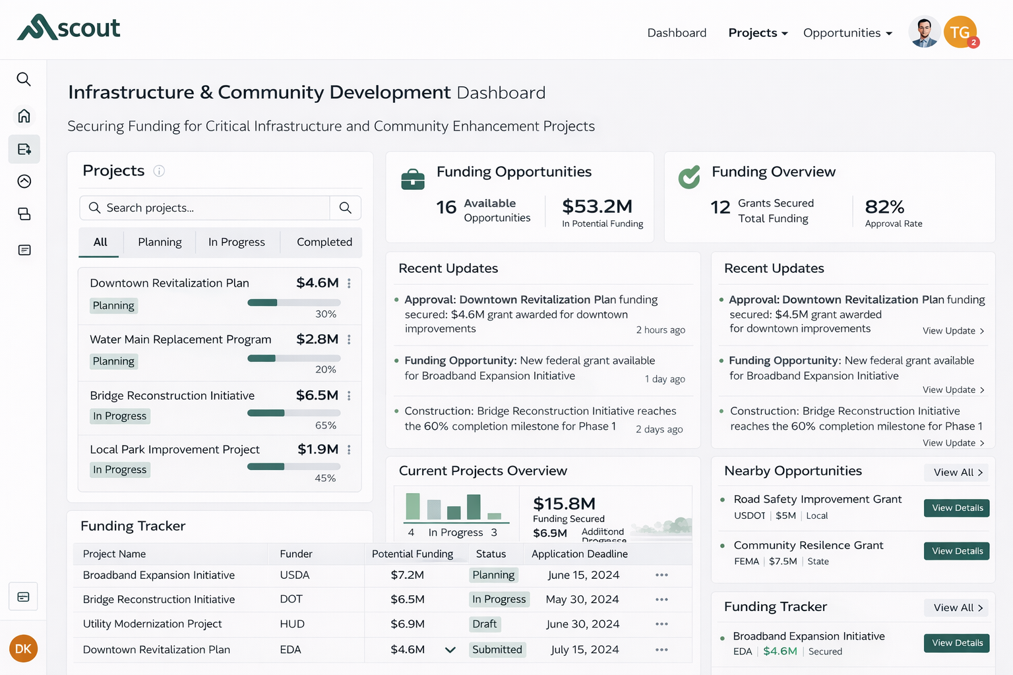Expand the Projects dropdown in top navigation
The image size is (1013, 675).
tap(758, 33)
